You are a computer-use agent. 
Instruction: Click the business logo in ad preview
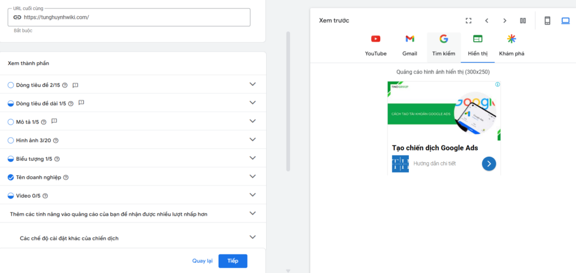[x=400, y=164]
